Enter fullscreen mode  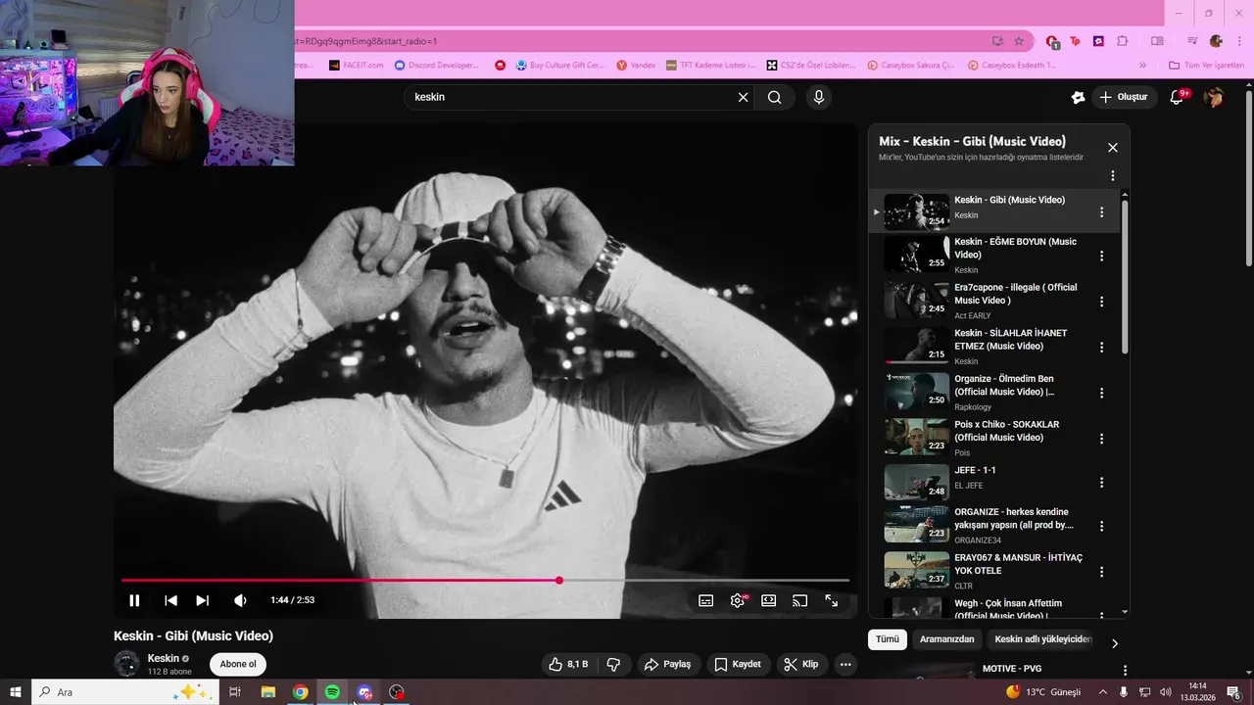(x=831, y=600)
